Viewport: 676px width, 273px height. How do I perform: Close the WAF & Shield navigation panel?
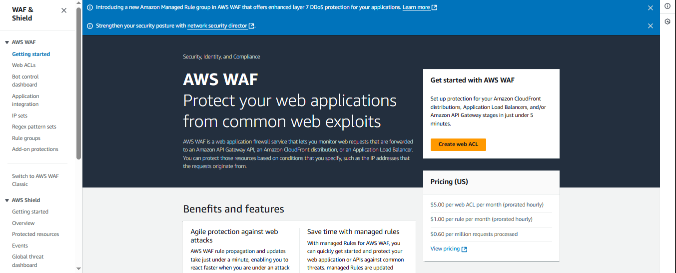click(64, 10)
